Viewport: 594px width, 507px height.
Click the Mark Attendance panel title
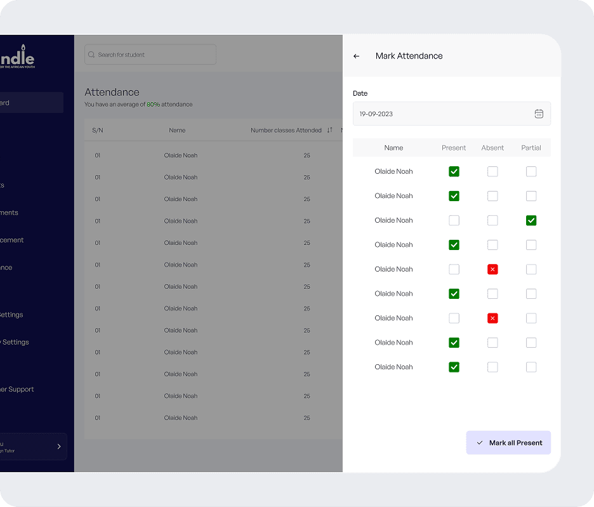pyautogui.click(x=409, y=56)
